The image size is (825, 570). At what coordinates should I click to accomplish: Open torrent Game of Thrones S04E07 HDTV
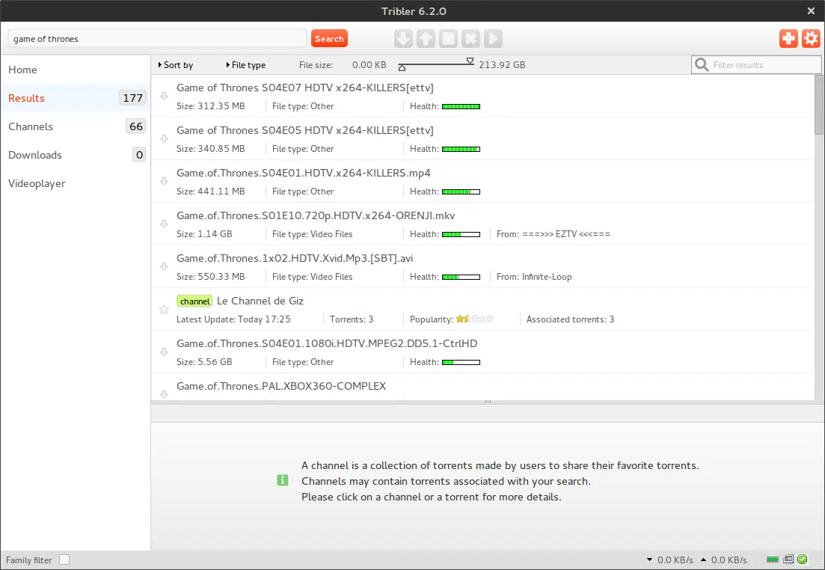click(x=304, y=88)
